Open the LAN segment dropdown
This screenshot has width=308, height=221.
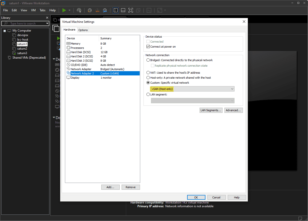pos(193,100)
